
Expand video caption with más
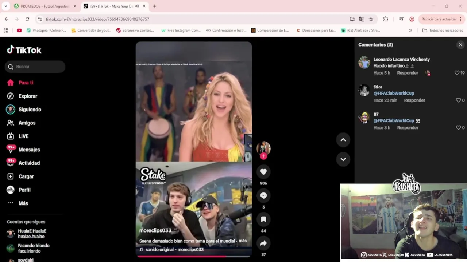tap(243, 241)
